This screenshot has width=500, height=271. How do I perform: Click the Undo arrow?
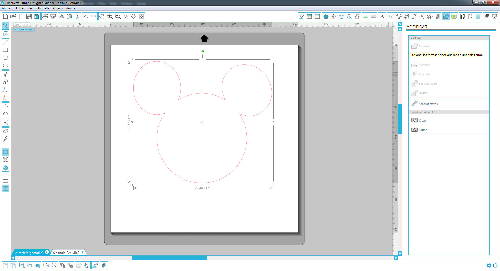[x=86, y=16]
